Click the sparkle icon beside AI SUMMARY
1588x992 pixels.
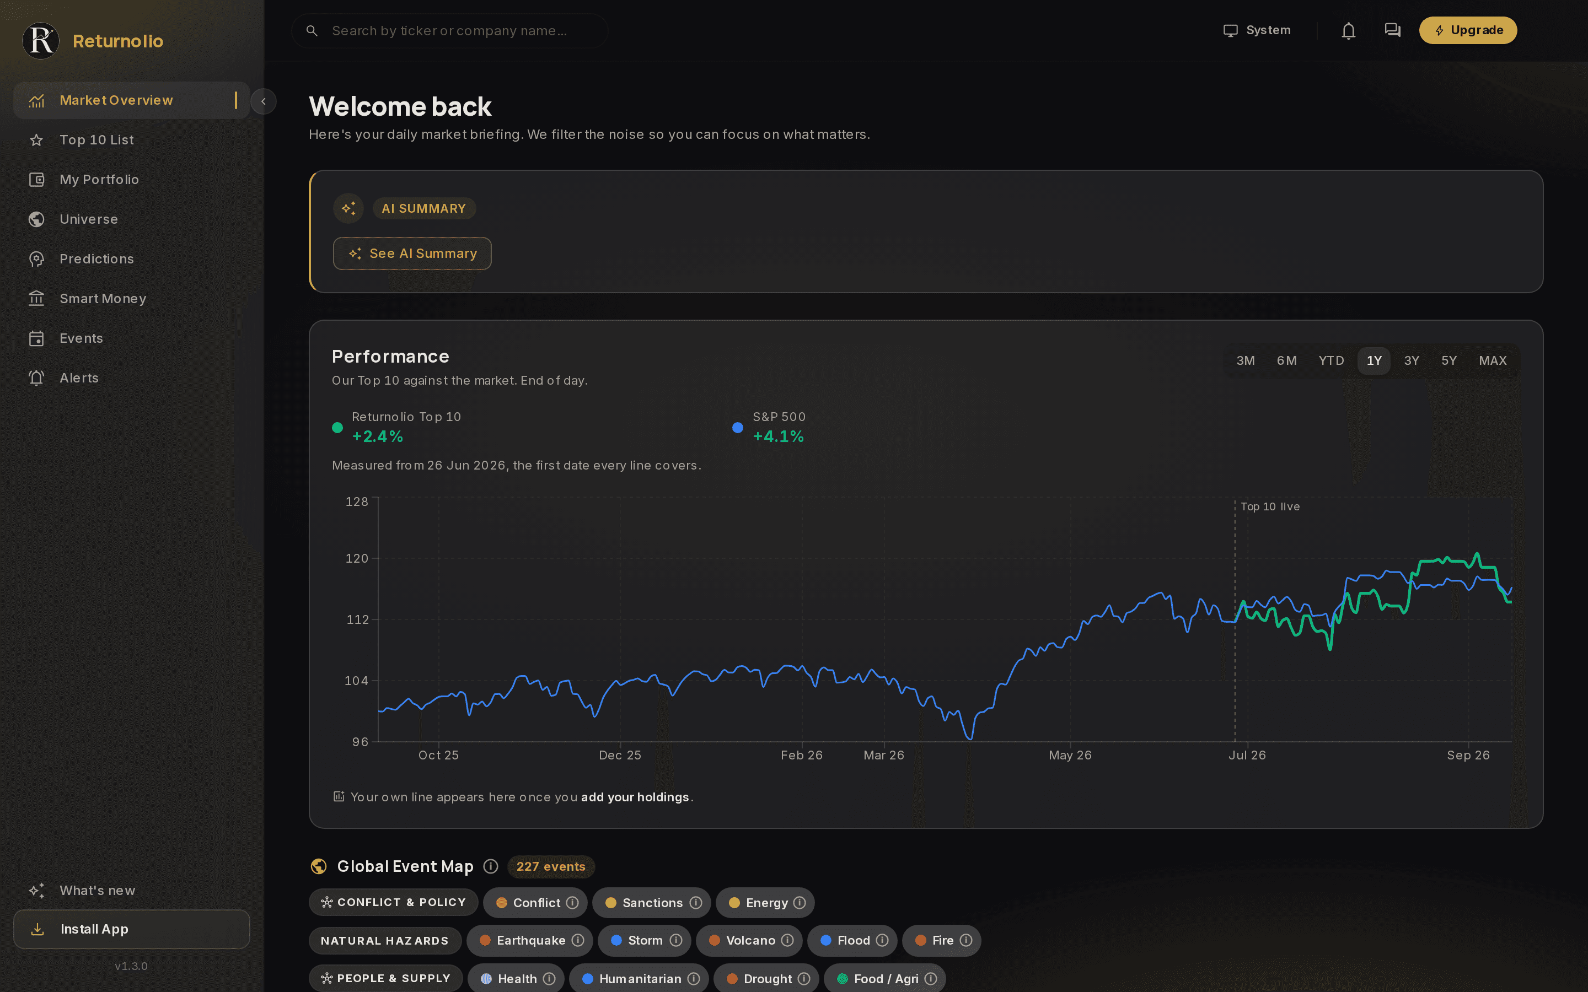pyautogui.click(x=348, y=209)
